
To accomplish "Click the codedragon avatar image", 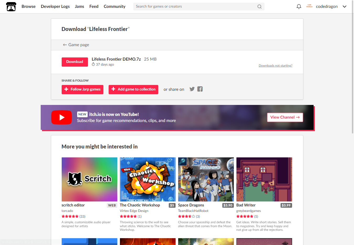I will (x=309, y=6).
